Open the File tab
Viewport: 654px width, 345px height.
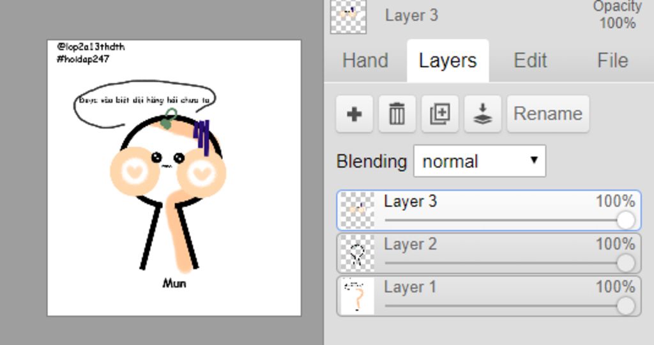click(x=612, y=61)
